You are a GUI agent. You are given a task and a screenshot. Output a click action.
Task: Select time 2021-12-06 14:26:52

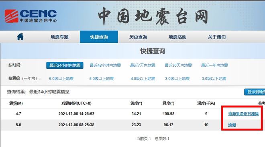coord(76,114)
